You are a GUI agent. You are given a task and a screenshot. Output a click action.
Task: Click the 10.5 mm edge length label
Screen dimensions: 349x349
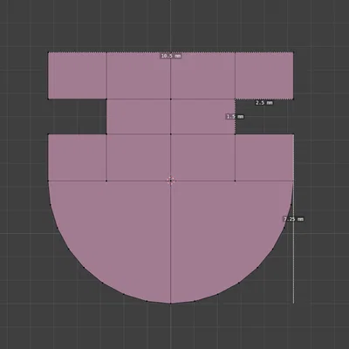[x=171, y=56]
